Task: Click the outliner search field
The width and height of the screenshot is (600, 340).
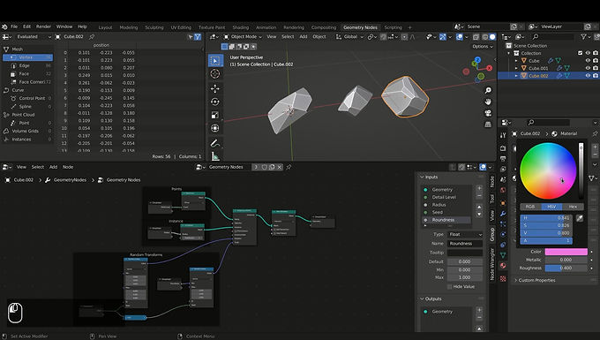Action: [553, 37]
